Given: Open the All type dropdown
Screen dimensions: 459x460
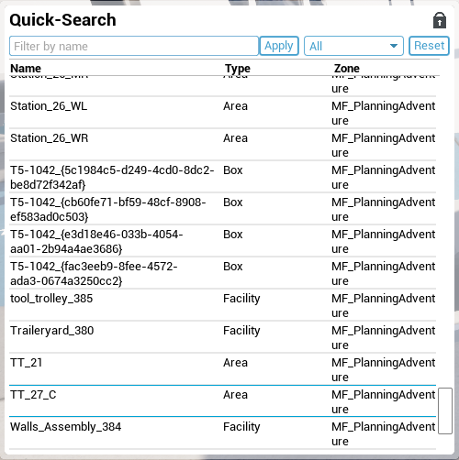Looking at the screenshot, I should (x=353, y=46).
